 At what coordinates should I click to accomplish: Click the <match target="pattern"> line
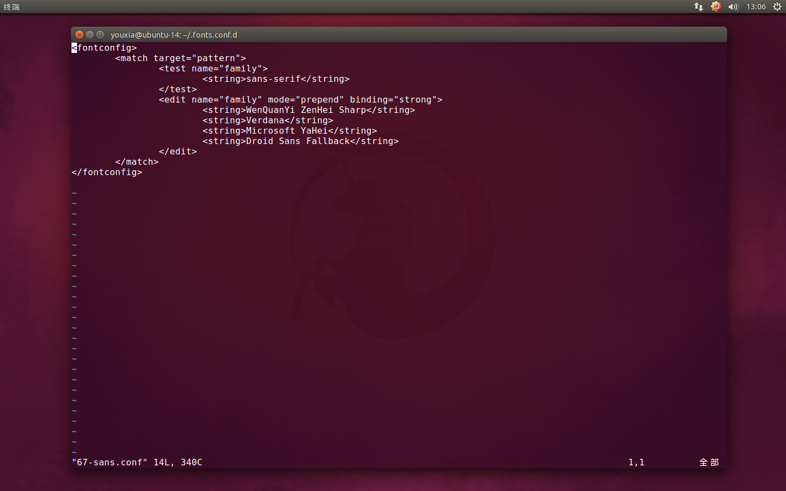coord(181,58)
